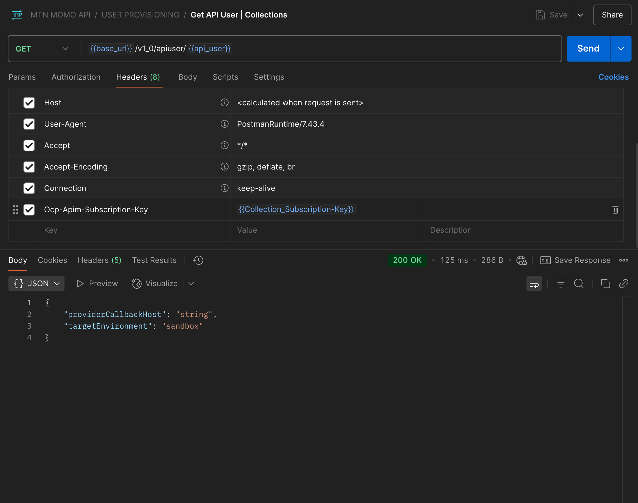This screenshot has width=638, height=503.
Task: Select the response Body tab
Action: click(x=18, y=260)
